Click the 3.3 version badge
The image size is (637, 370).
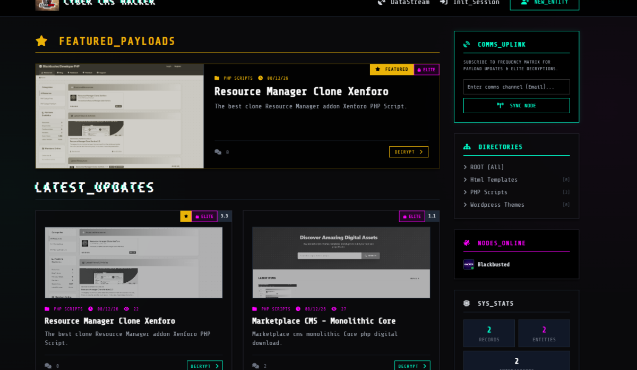tap(225, 216)
